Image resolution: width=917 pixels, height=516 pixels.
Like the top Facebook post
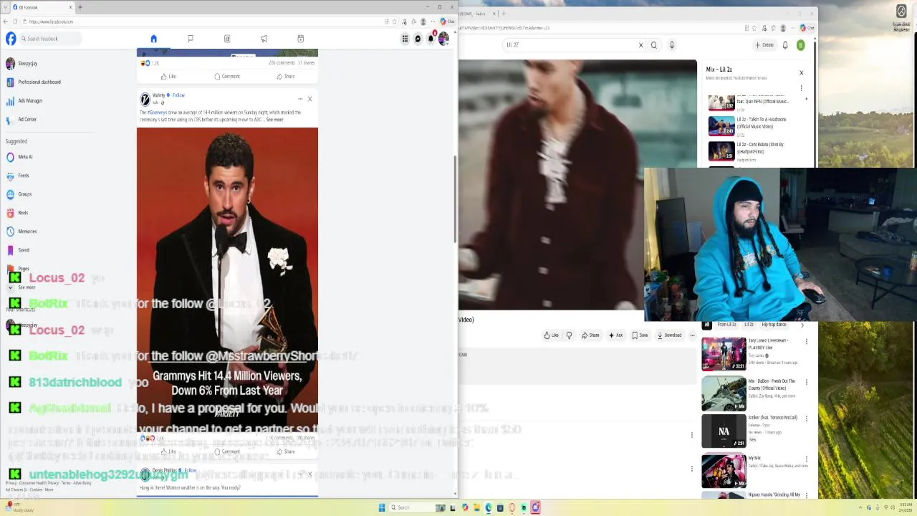[x=168, y=77]
